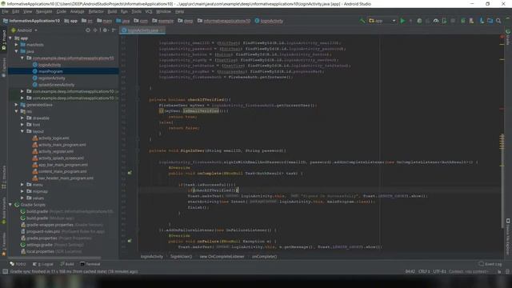Open the Build menu

(x=112, y=11)
